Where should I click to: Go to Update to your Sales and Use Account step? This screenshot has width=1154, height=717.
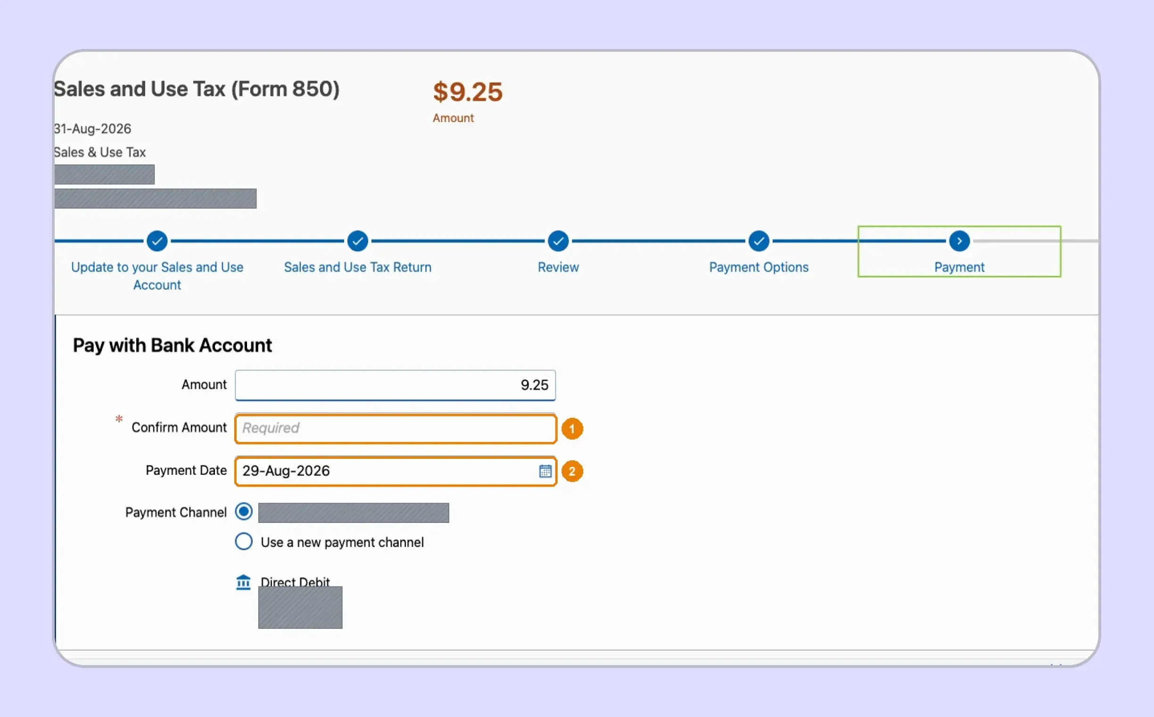point(157,276)
